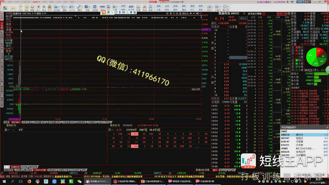The width and height of the screenshot is (329, 185).
Task: Click the colorful home tile at toolbar start
Action: (x=5, y=8)
